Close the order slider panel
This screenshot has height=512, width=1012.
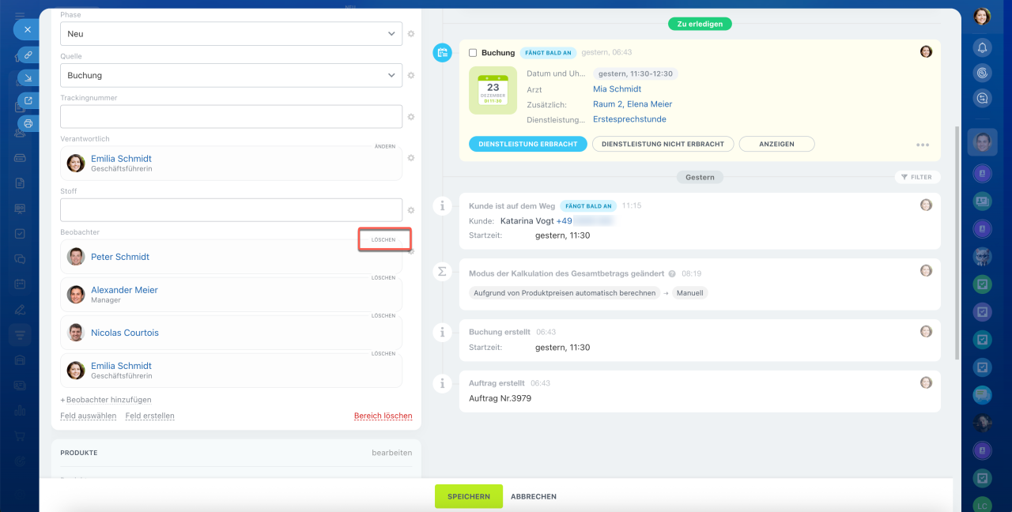26,29
